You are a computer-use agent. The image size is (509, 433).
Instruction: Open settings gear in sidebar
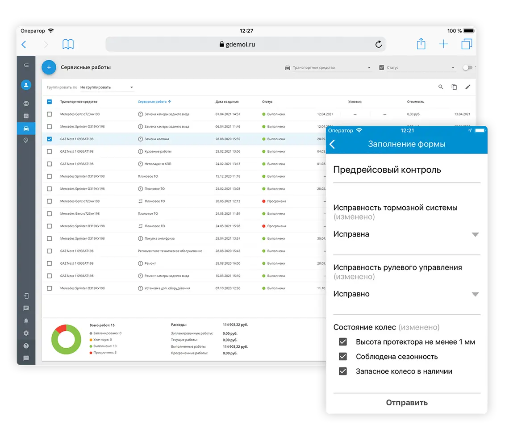pyautogui.click(x=26, y=333)
